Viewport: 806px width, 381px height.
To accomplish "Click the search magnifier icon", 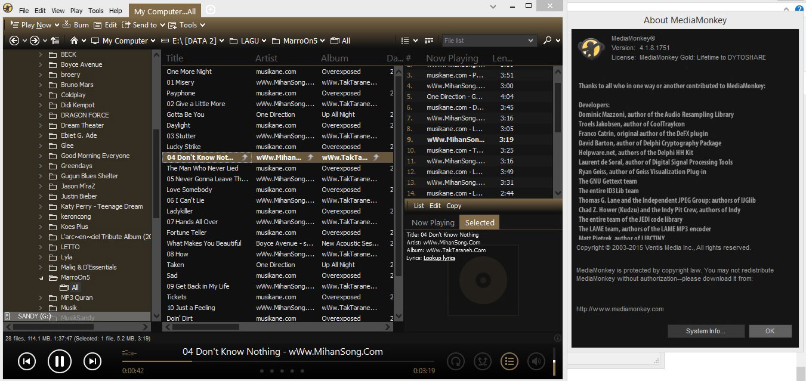I will pyautogui.click(x=548, y=41).
